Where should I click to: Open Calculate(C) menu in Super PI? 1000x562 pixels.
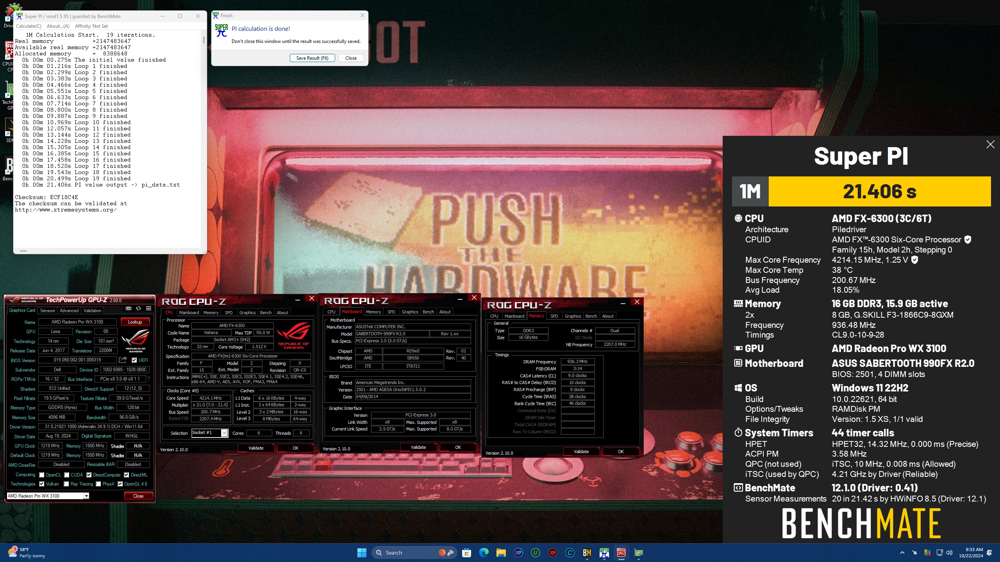29,26
